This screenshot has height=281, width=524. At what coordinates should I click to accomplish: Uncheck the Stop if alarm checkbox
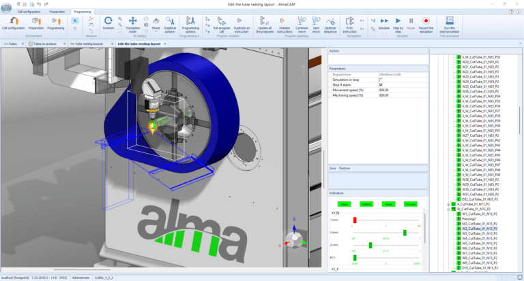pyautogui.click(x=381, y=85)
